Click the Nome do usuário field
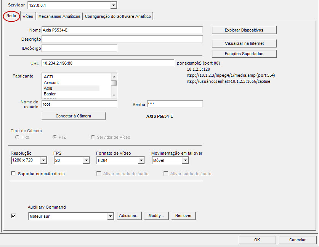 80,104
